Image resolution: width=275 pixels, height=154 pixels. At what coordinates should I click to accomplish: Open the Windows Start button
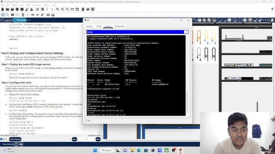pyautogui.click(x=95, y=150)
